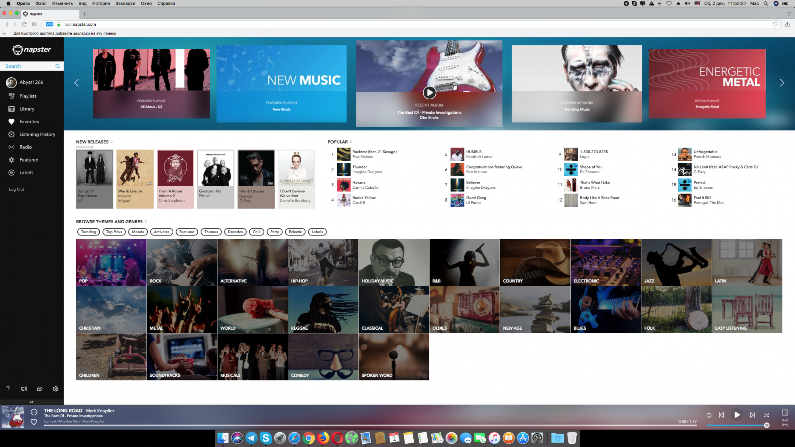The width and height of the screenshot is (795, 447).
Task: Seek in the track progress bar
Action: (370, 426)
